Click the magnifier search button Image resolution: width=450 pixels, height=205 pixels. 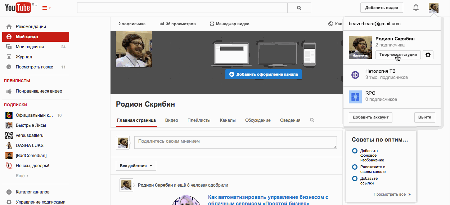299,8
